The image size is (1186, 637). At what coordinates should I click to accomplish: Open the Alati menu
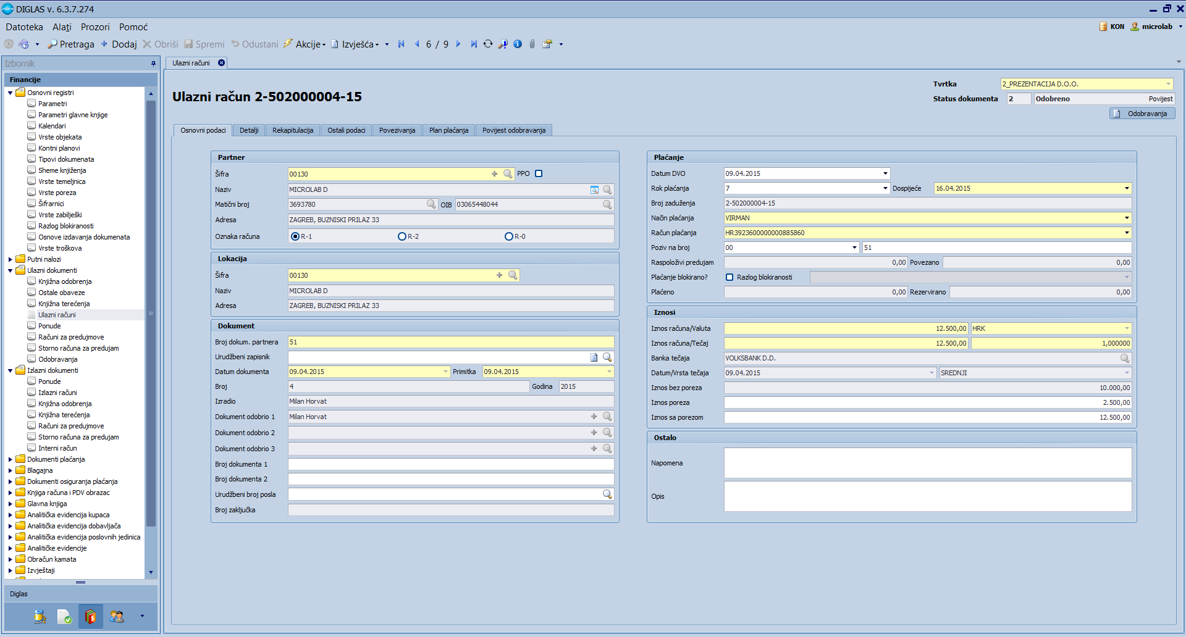(x=62, y=27)
